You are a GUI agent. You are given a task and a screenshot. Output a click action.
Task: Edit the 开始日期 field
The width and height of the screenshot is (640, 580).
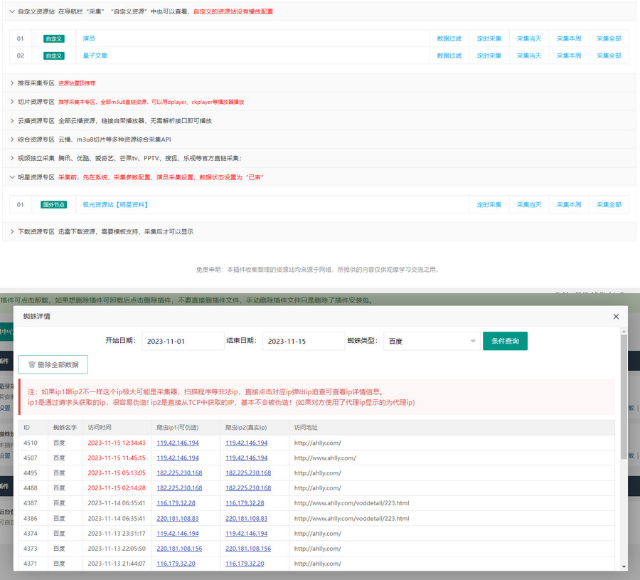point(183,342)
